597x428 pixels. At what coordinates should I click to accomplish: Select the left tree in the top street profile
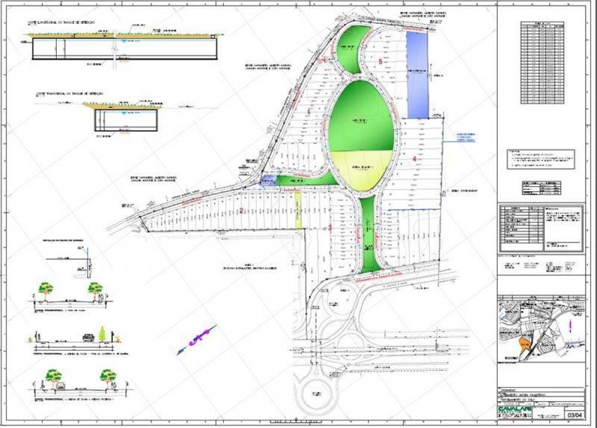click(45, 290)
